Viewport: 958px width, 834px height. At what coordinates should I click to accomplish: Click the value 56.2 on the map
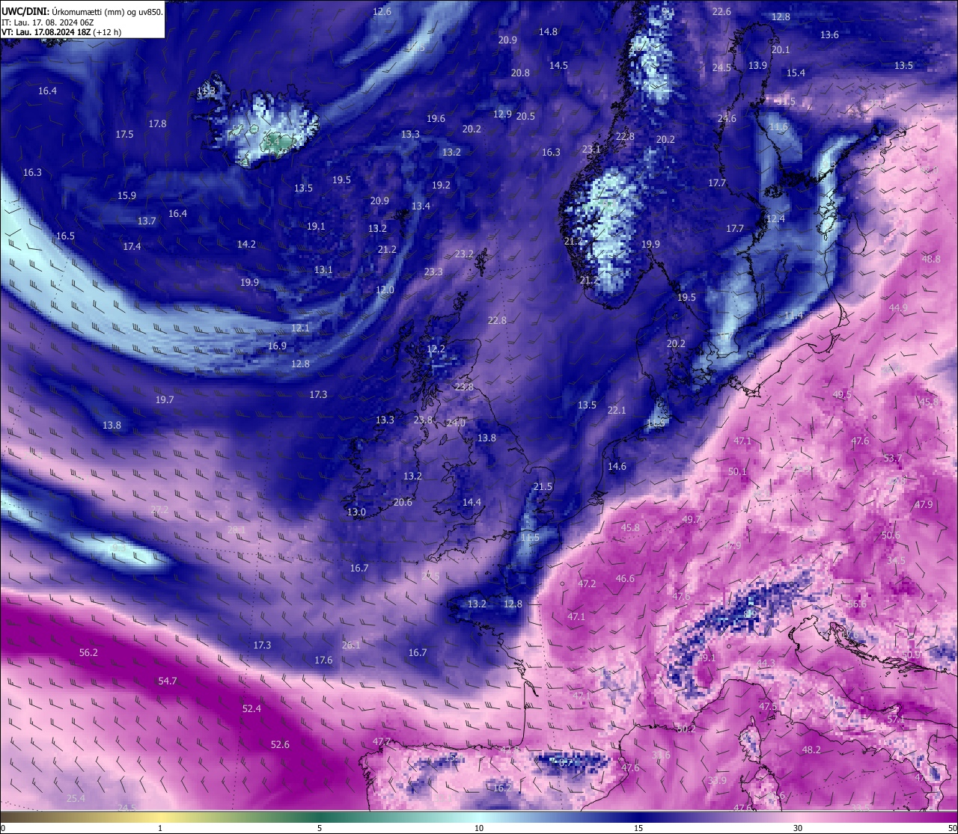[x=88, y=652]
